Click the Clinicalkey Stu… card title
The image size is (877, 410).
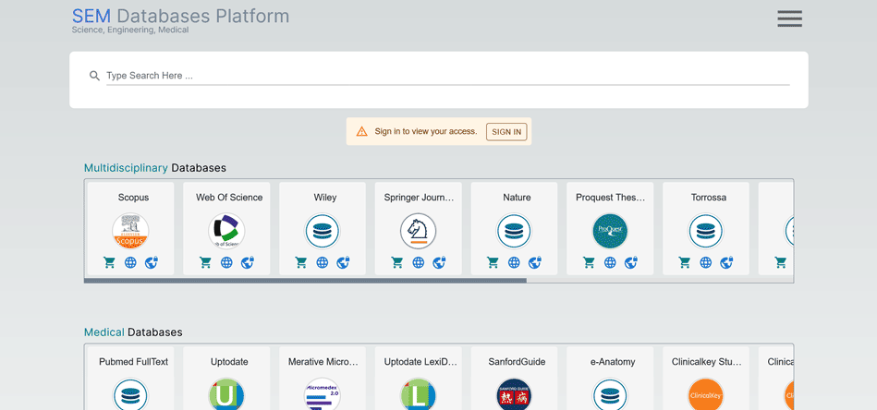[707, 362]
